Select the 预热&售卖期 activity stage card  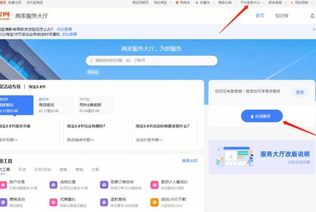(96, 105)
